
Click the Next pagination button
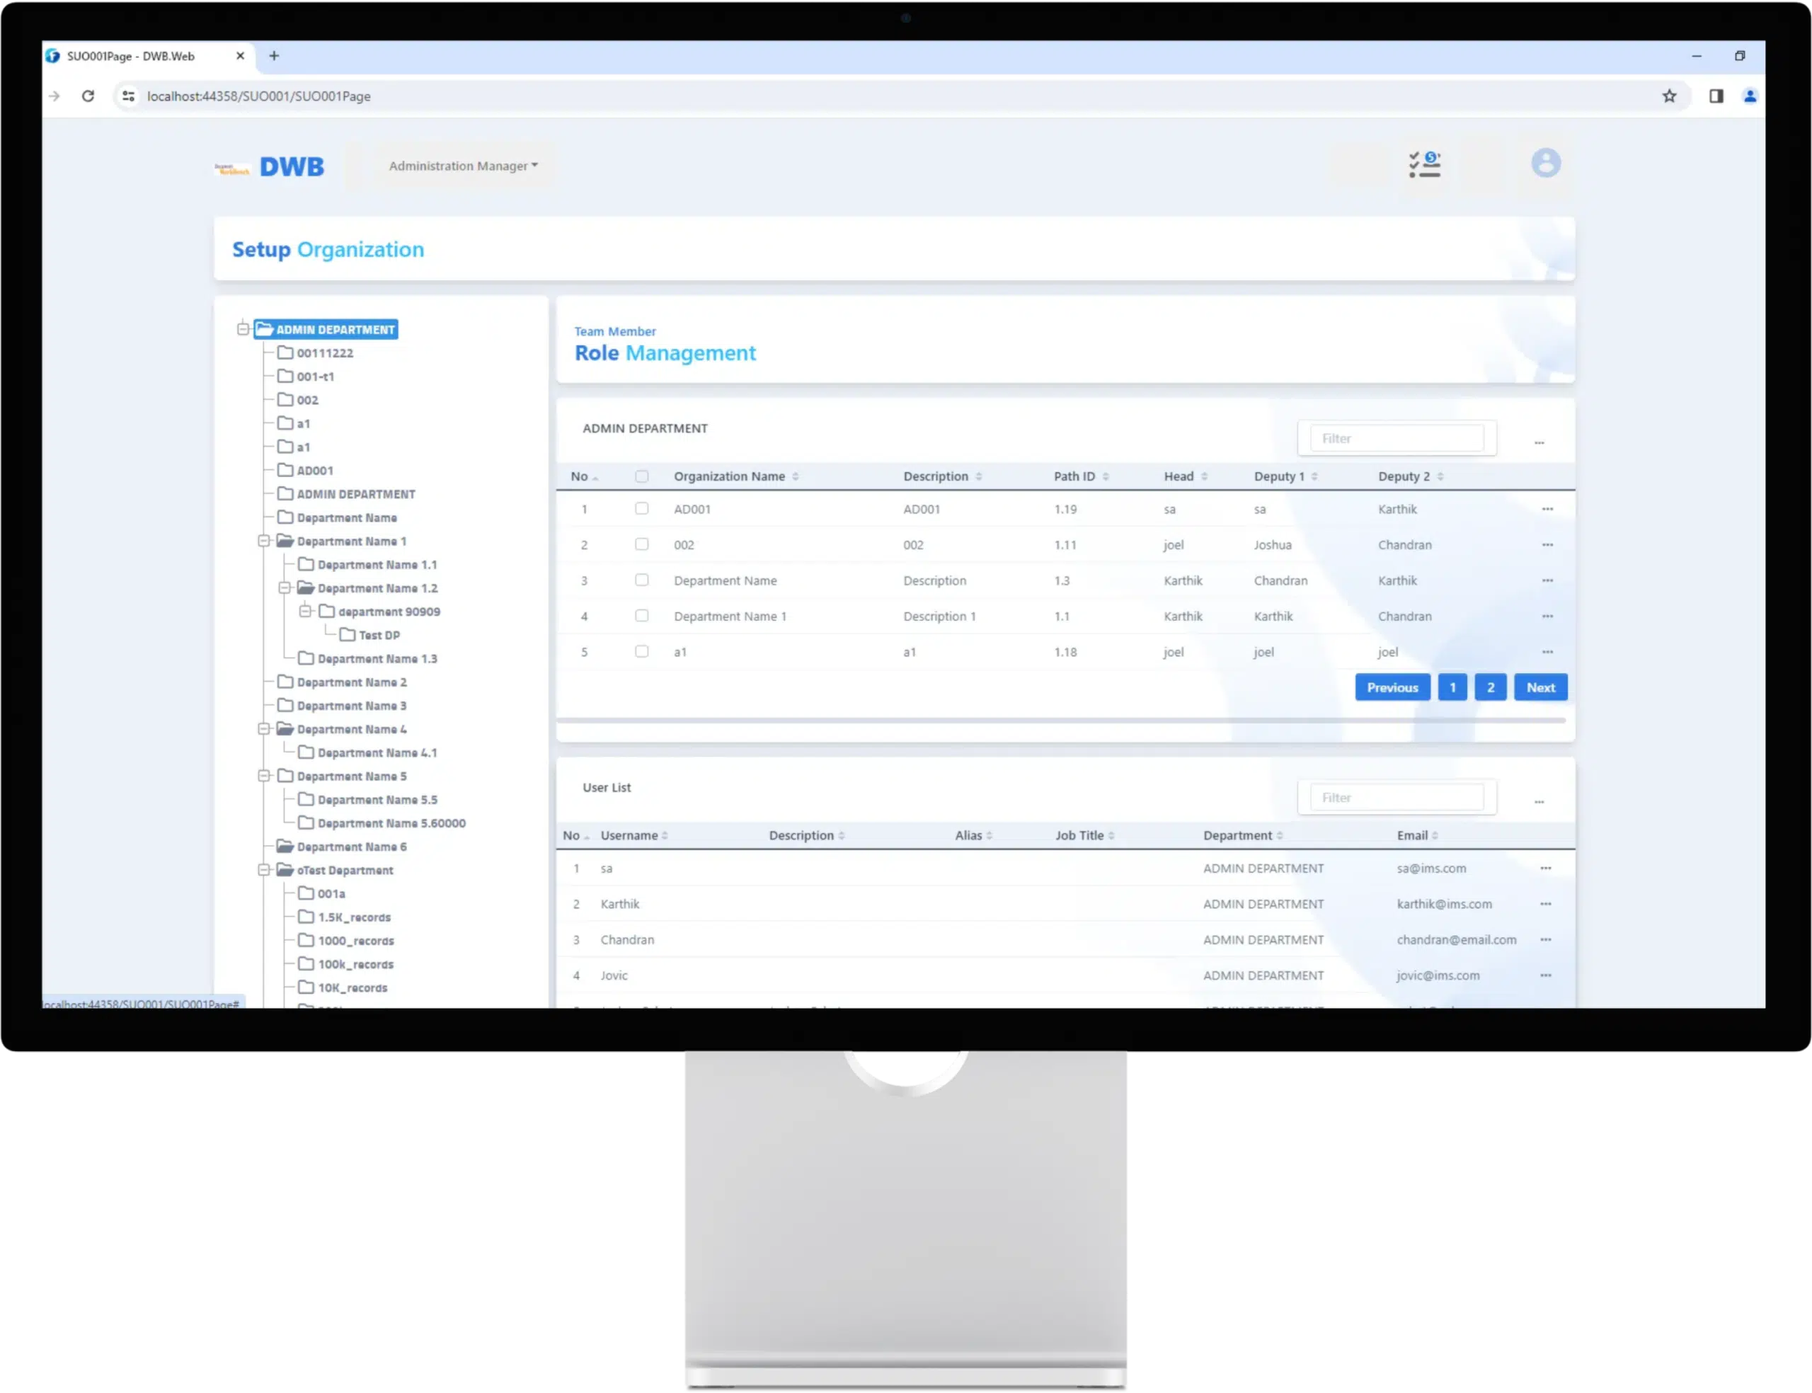click(1540, 687)
